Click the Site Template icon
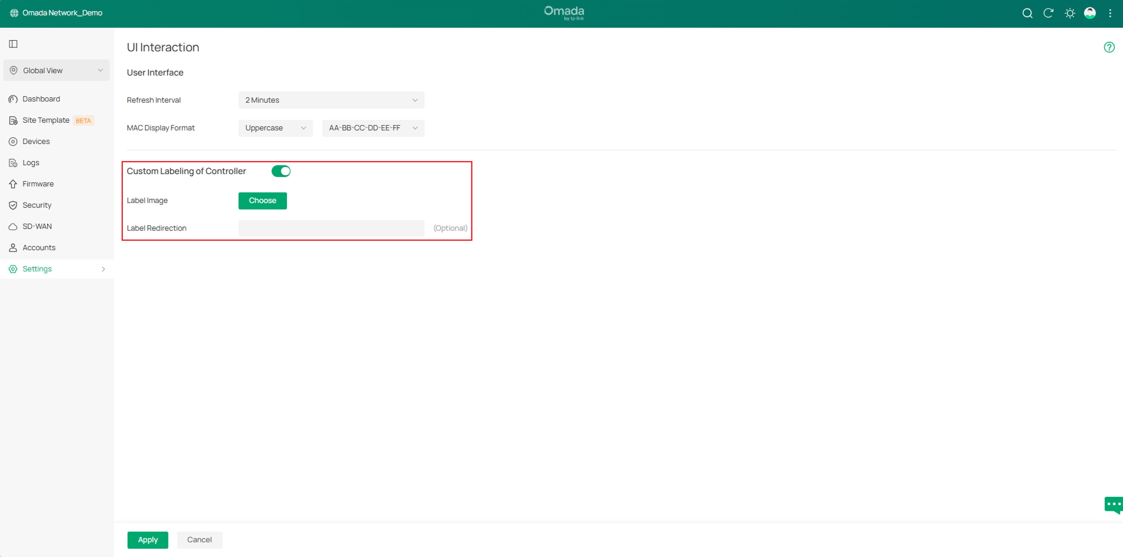This screenshot has height=557, width=1123. click(13, 120)
